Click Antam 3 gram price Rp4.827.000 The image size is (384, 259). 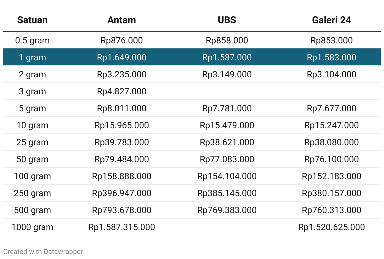click(x=121, y=91)
